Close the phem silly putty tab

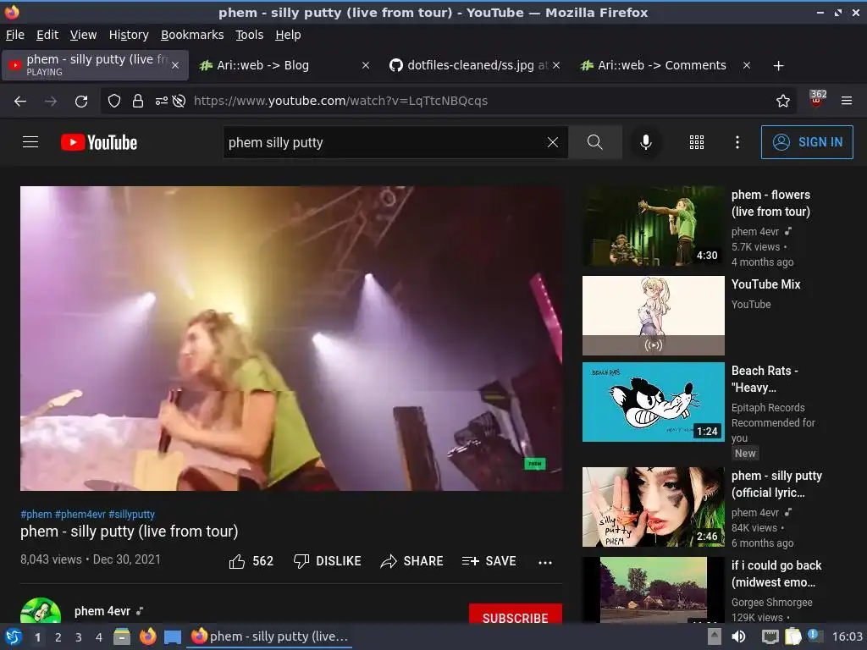pyautogui.click(x=174, y=65)
